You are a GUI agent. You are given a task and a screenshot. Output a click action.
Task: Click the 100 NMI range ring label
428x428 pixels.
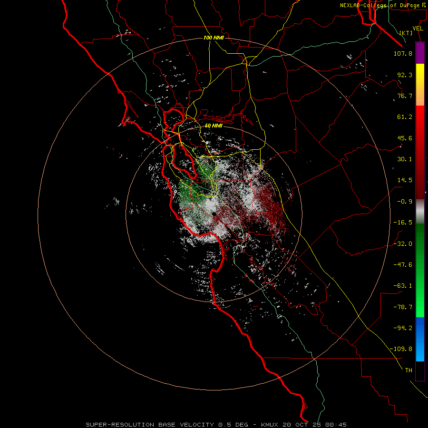click(214, 38)
